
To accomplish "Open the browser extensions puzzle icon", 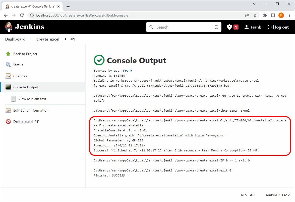I will (x=265, y=15).
